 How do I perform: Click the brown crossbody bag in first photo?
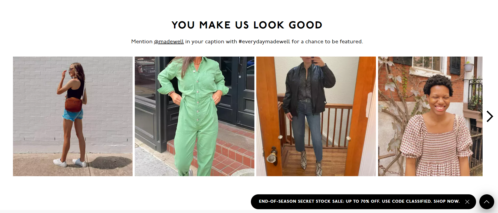point(73,105)
